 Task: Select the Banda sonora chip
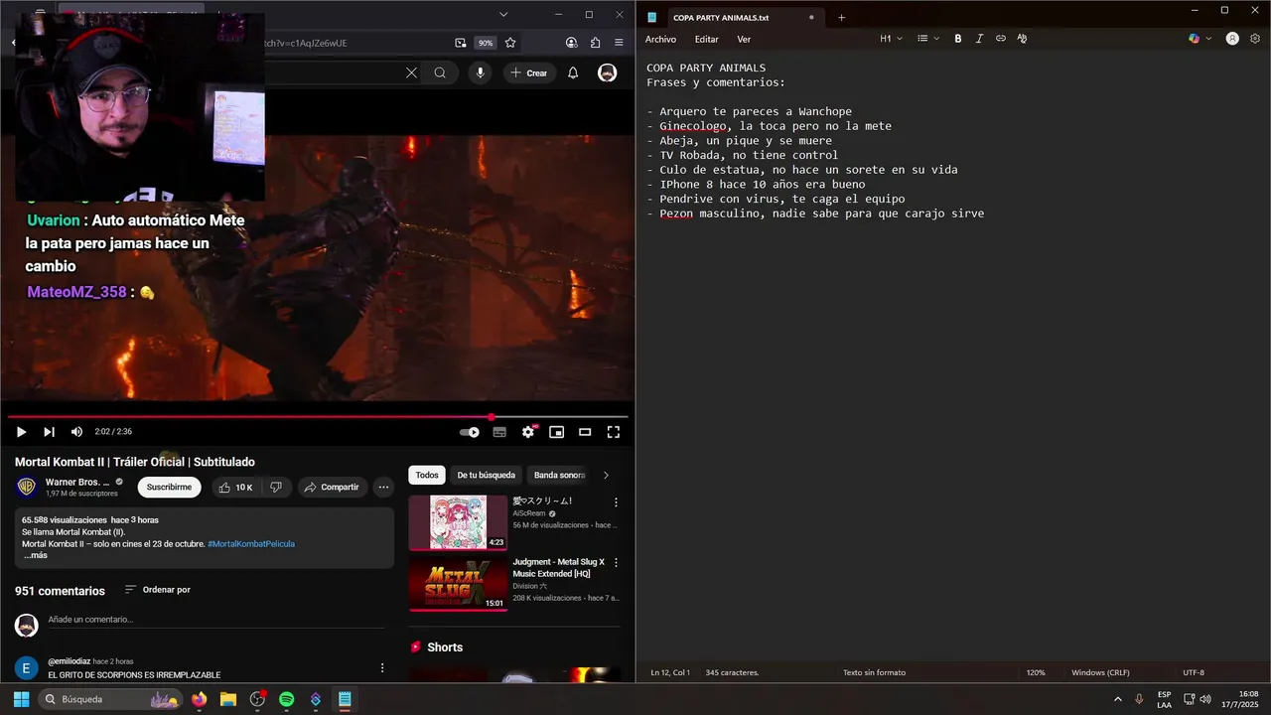[x=559, y=475]
